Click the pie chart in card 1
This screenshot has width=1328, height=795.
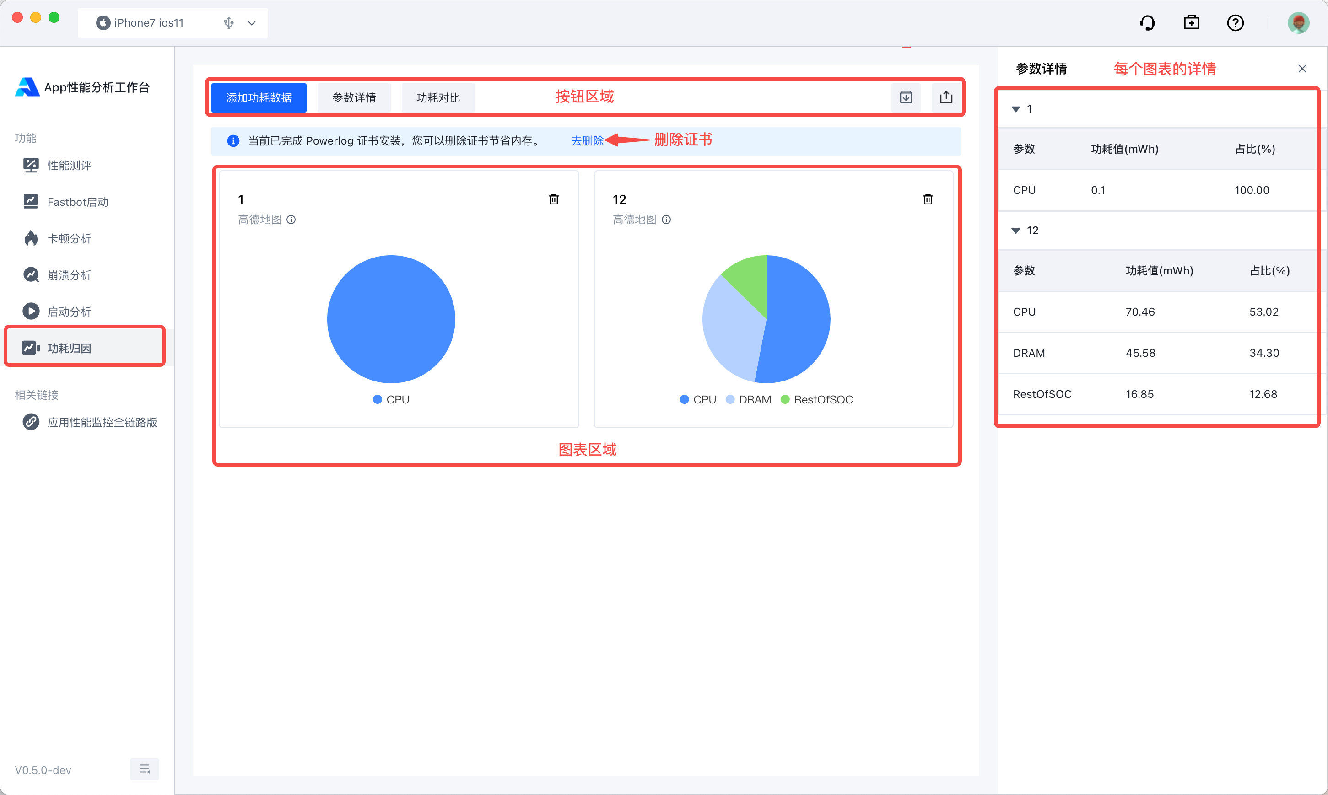[x=391, y=319]
